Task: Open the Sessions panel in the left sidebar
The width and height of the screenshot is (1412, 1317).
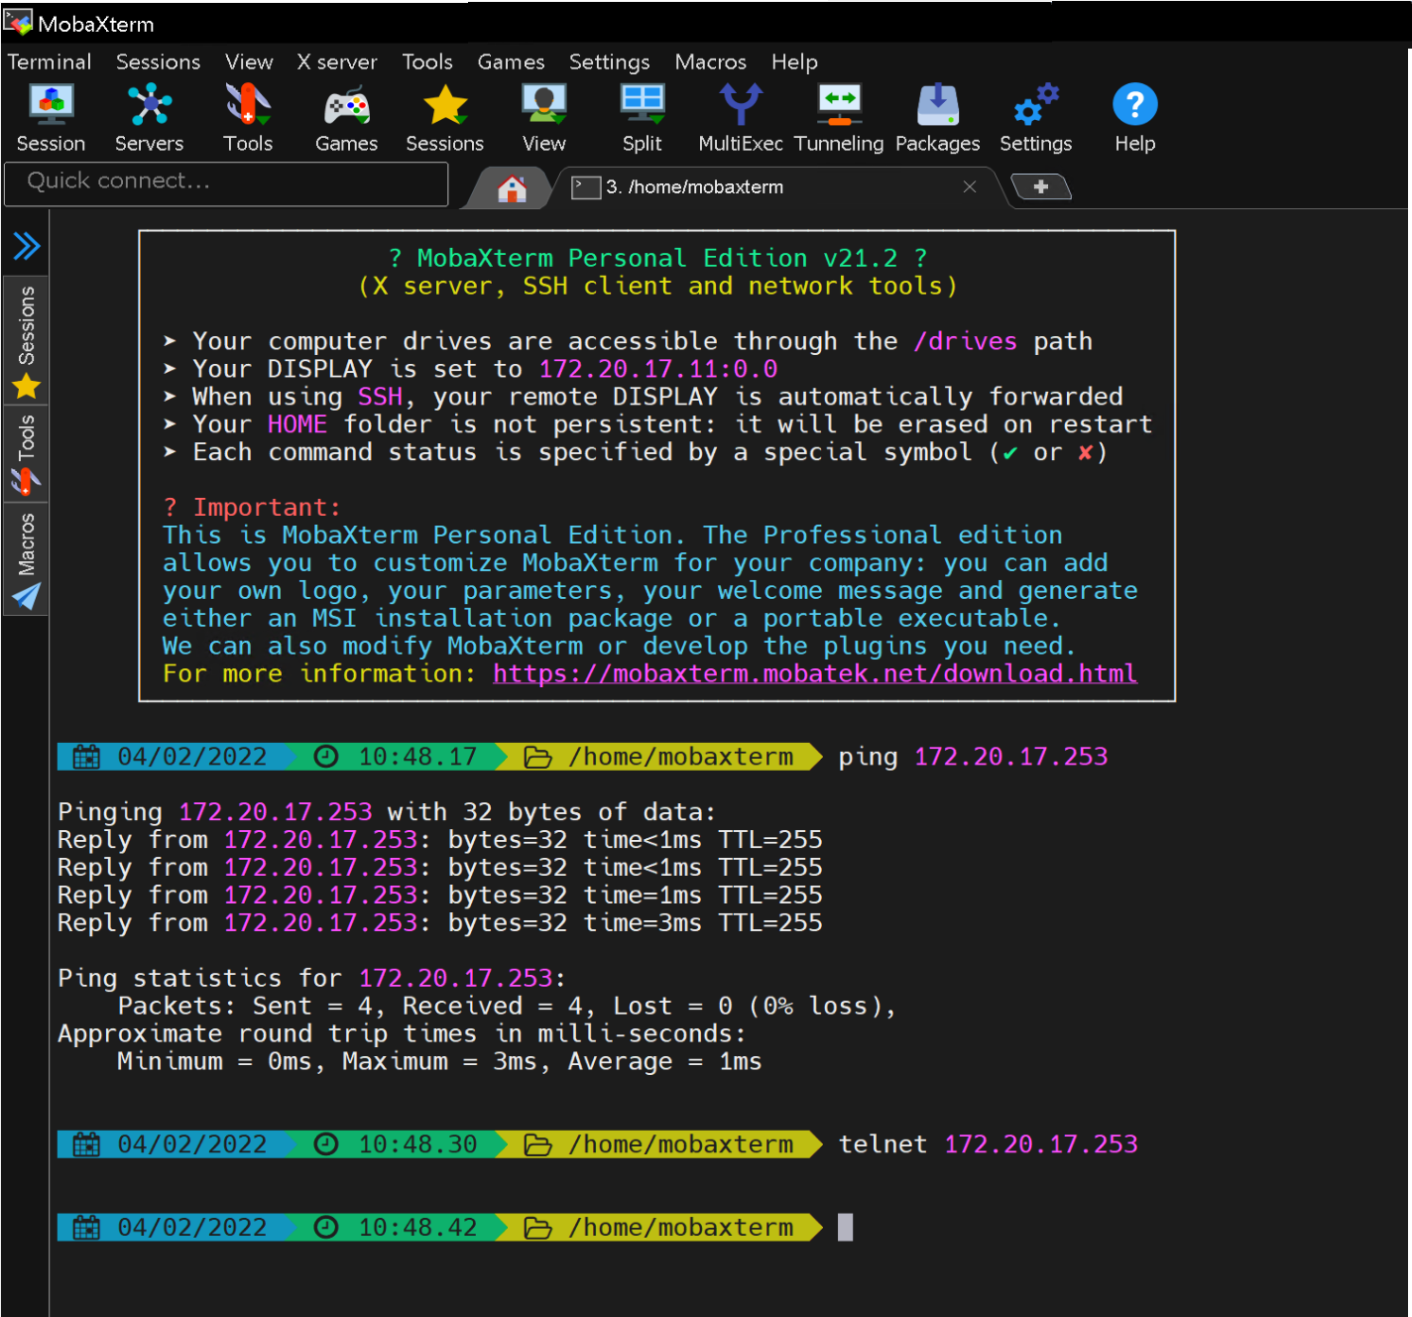Action: [26, 337]
